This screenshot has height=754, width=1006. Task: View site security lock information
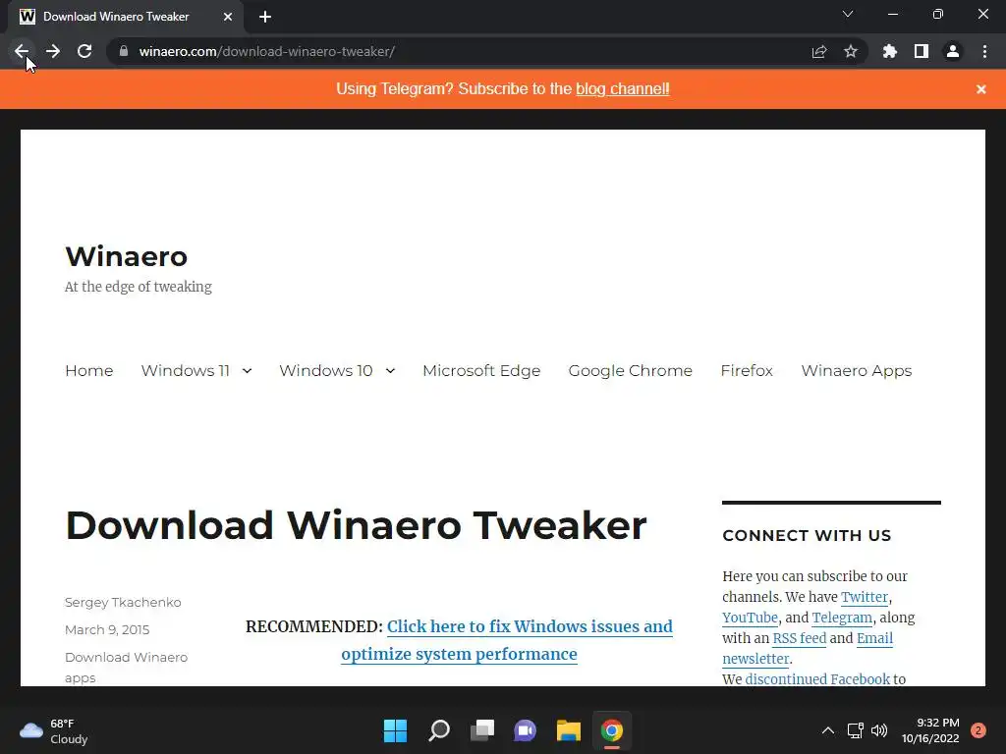pyautogui.click(x=124, y=51)
